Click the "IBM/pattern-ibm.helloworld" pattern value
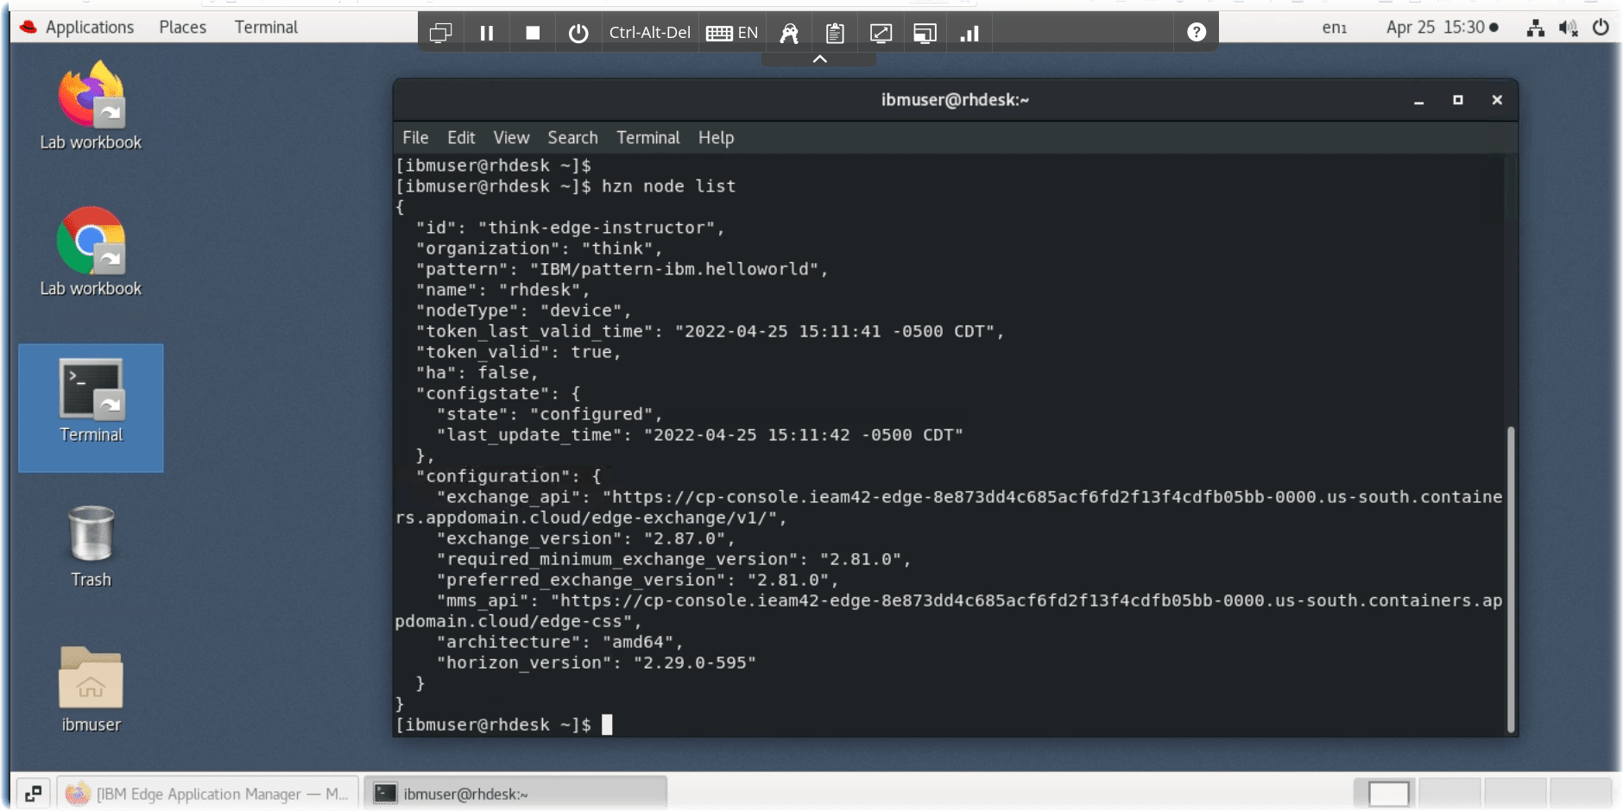1623x811 pixels. coord(674,269)
